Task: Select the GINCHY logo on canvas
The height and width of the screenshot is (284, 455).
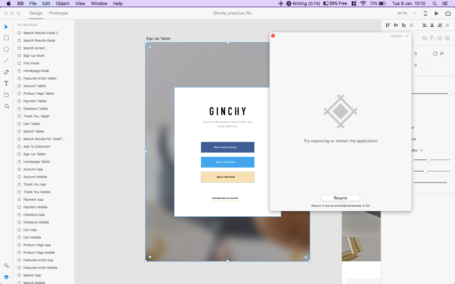Action: coord(227,111)
